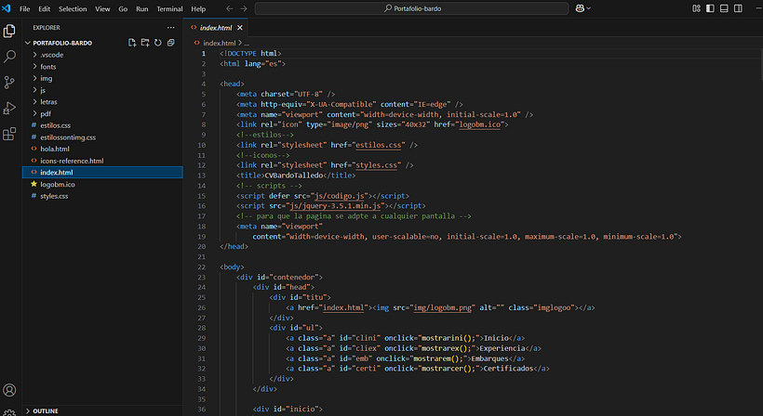Screen dimensions: 763x416
Task: Expand the js folder
Action: 102,90
